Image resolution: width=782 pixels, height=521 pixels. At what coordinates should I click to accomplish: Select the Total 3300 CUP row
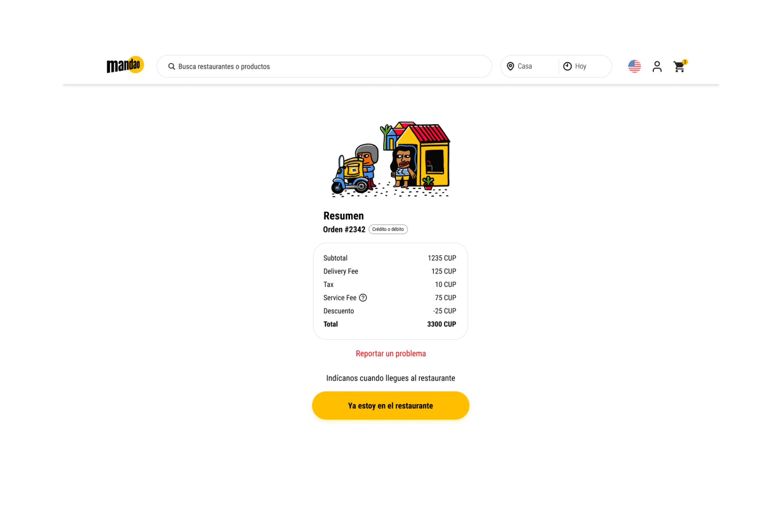point(390,324)
